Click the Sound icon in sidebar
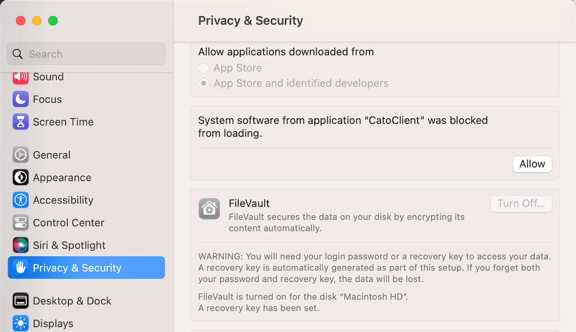The width and height of the screenshot is (576, 332). (x=21, y=77)
